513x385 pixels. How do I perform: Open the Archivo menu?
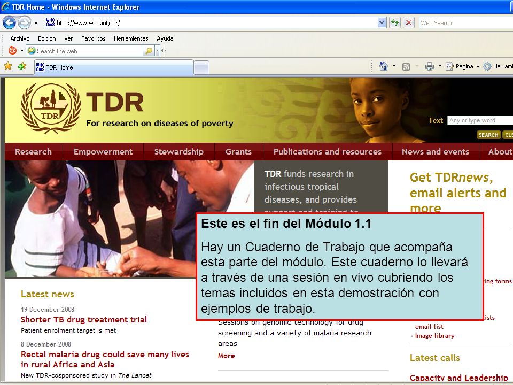pos(20,38)
